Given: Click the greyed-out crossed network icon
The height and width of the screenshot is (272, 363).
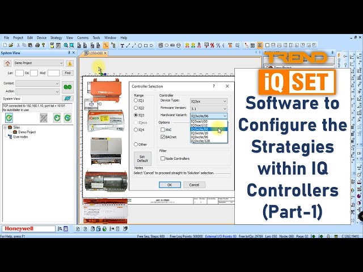Looking at the screenshot, I should (44, 118).
